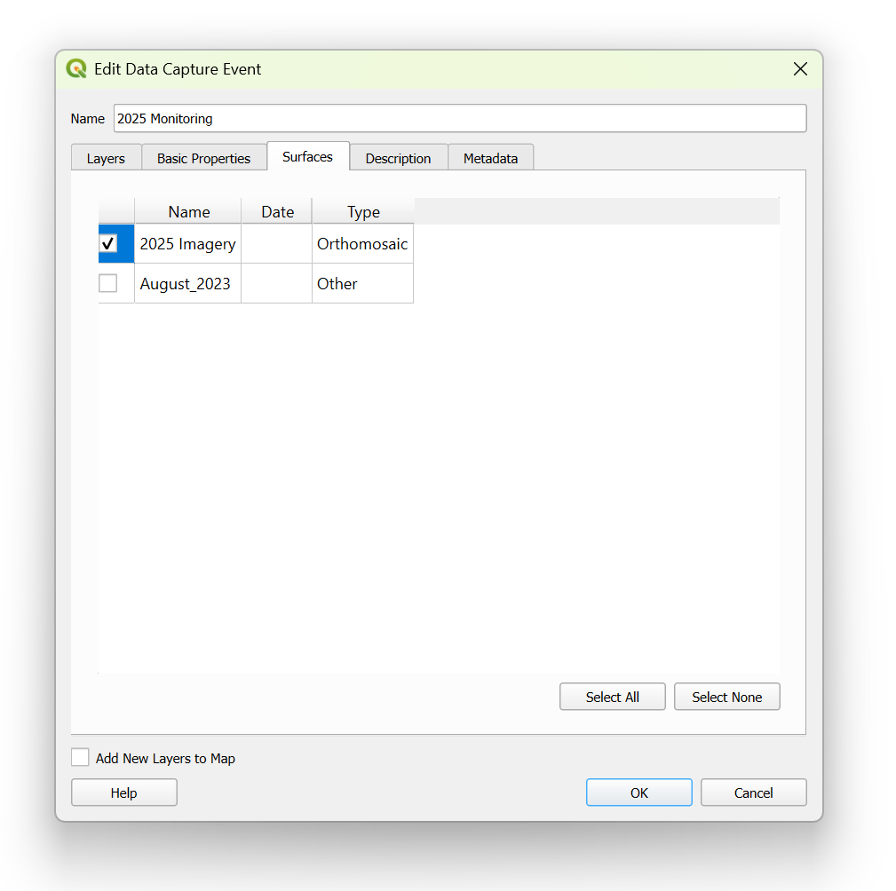Image resolution: width=896 pixels, height=891 pixels.
Task: Switch to the Layers tab
Action: (106, 158)
